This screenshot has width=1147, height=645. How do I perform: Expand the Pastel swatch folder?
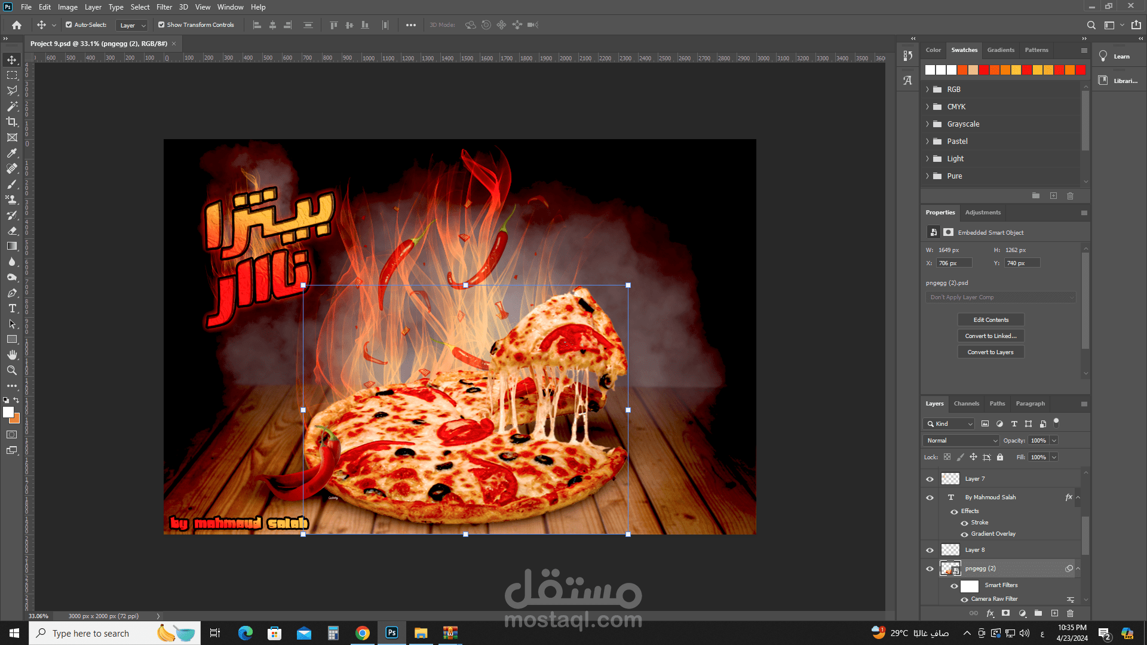[x=928, y=142]
